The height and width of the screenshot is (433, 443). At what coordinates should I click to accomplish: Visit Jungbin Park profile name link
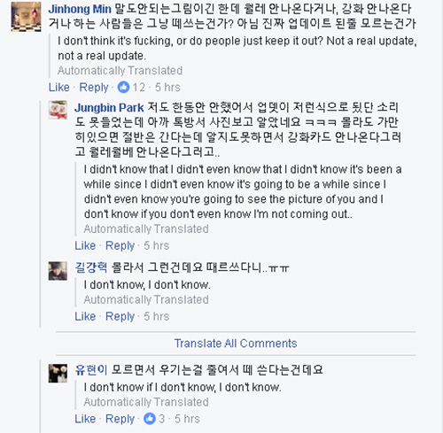pos(109,108)
